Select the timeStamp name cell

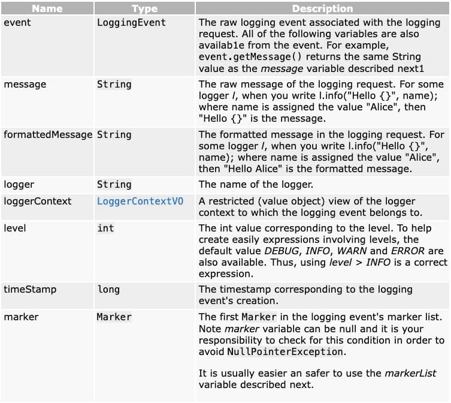(30, 289)
